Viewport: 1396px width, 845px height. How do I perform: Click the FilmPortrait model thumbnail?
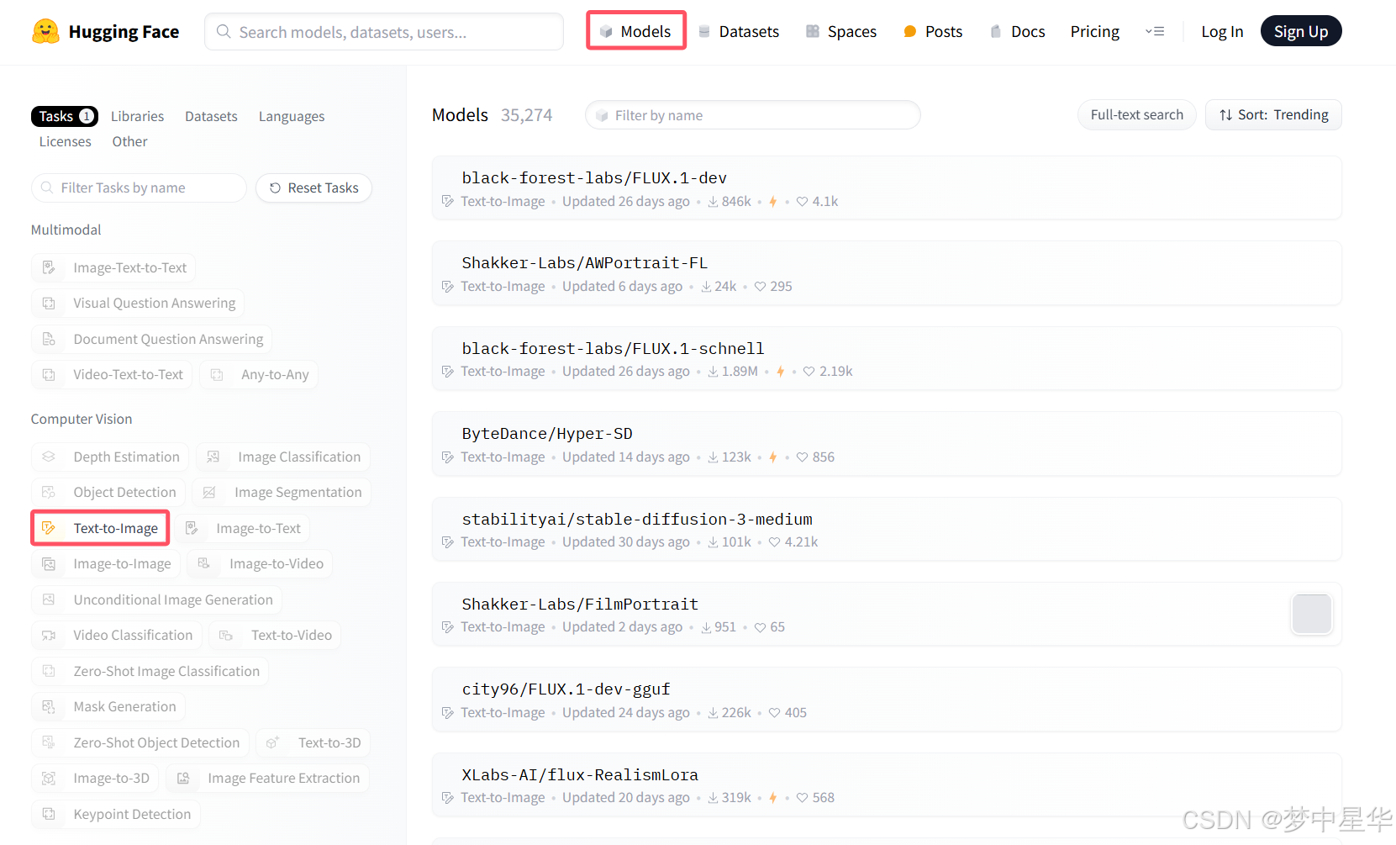click(x=1311, y=614)
